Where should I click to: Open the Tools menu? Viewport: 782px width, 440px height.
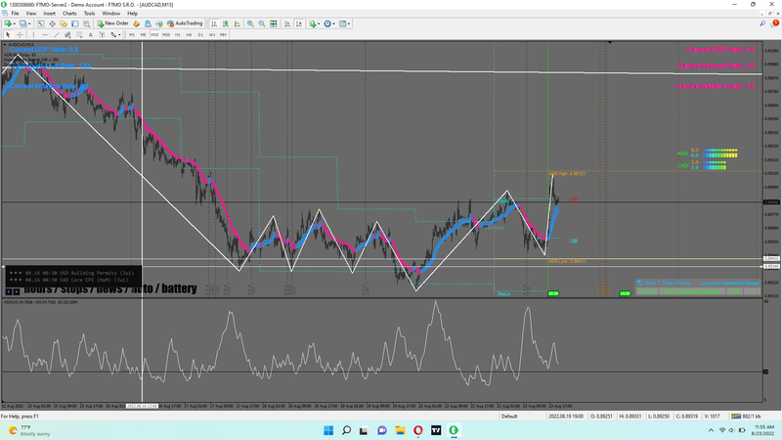pyautogui.click(x=89, y=14)
